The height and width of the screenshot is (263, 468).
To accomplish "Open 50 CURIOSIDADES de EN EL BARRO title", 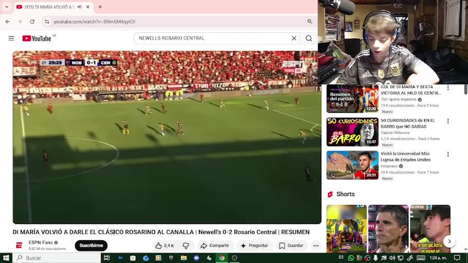I will [408, 123].
